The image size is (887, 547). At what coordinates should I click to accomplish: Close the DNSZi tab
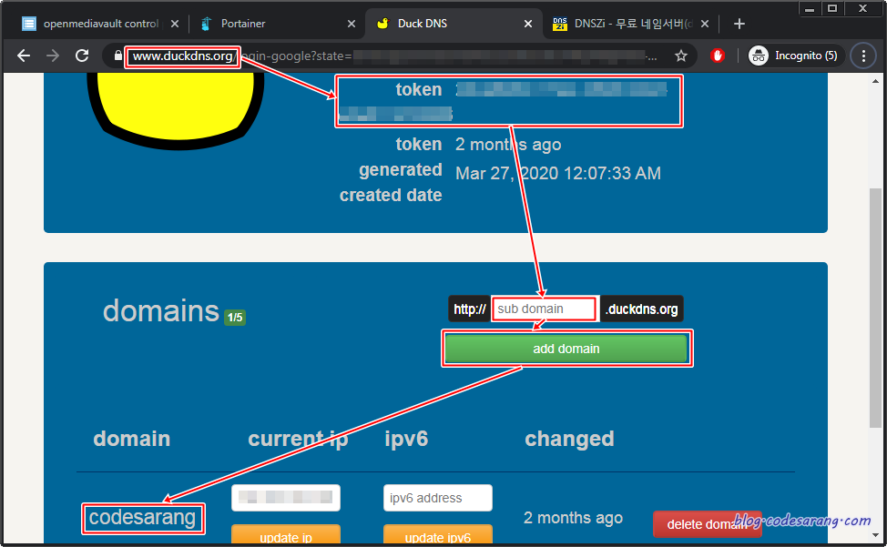704,24
